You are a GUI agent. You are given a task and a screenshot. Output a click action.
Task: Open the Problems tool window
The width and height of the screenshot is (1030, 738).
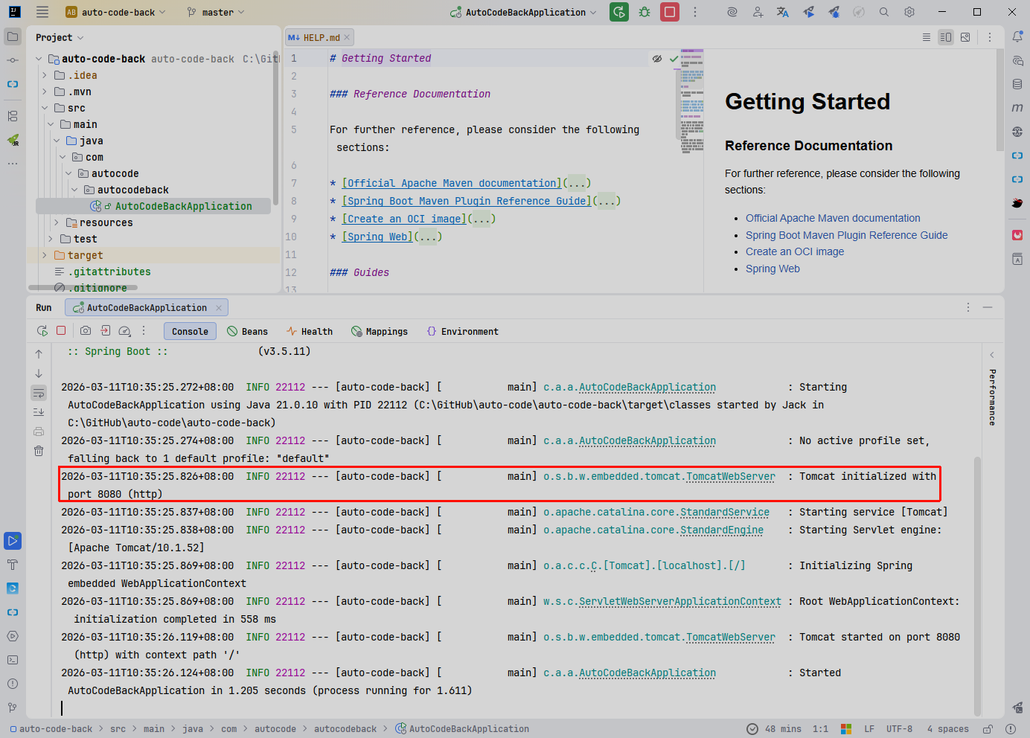coord(13,684)
